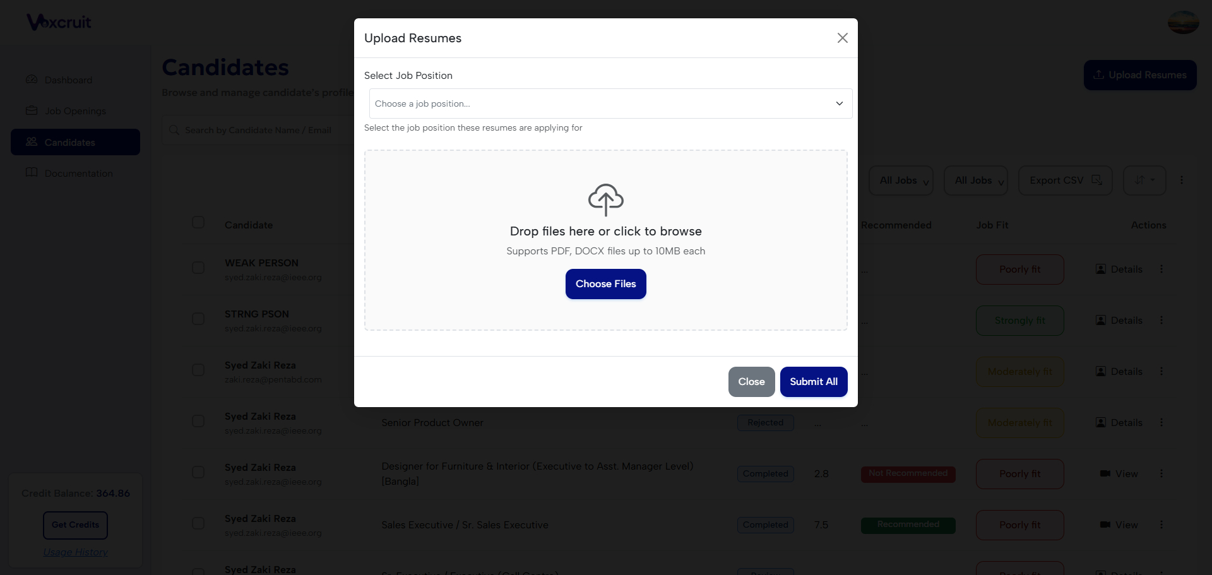Click the Strongly fit badge for STRNG PSON

tap(1019, 321)
